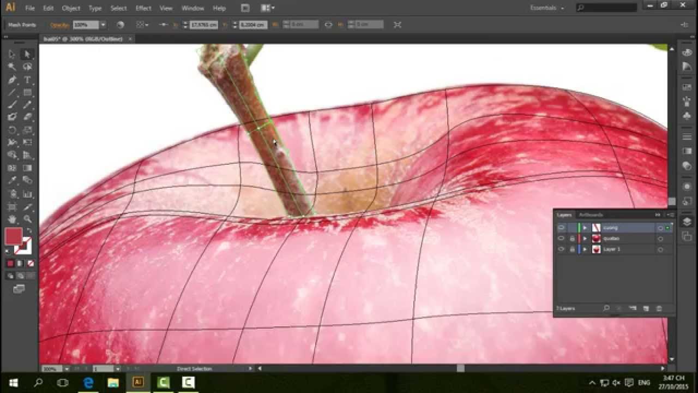Open the Appearance panel icon in dock
Screen dimensions: 698x393
pyautogui.click(x=687, y=186)
